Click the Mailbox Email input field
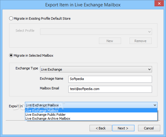The image size is (166, 137). point(110,89)
